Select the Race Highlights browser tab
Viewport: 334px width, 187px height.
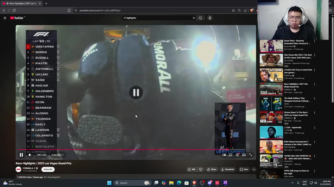click(22, 3)
